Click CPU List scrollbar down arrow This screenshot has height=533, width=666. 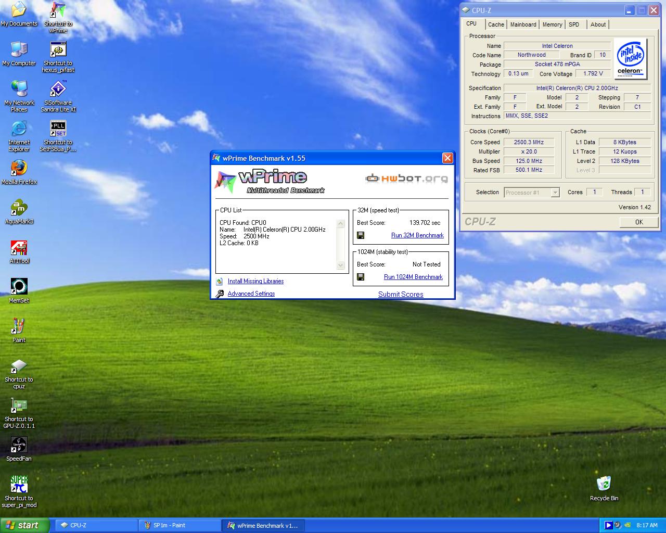point(341,265)
